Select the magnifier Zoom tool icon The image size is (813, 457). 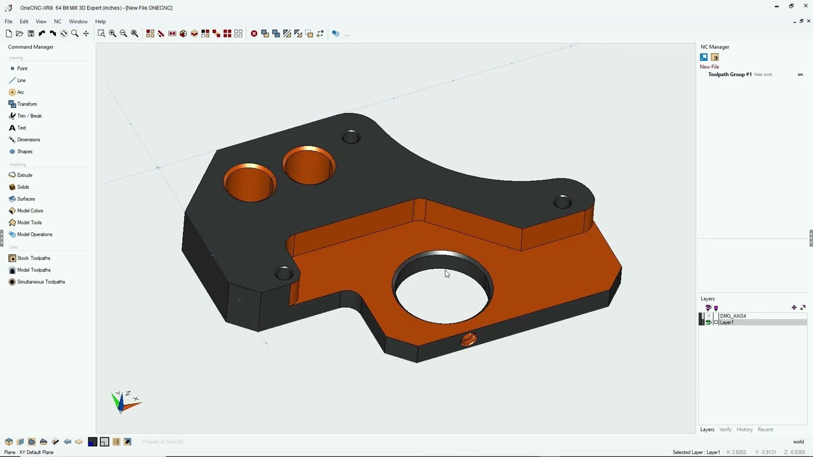click(x=75, y=34)
